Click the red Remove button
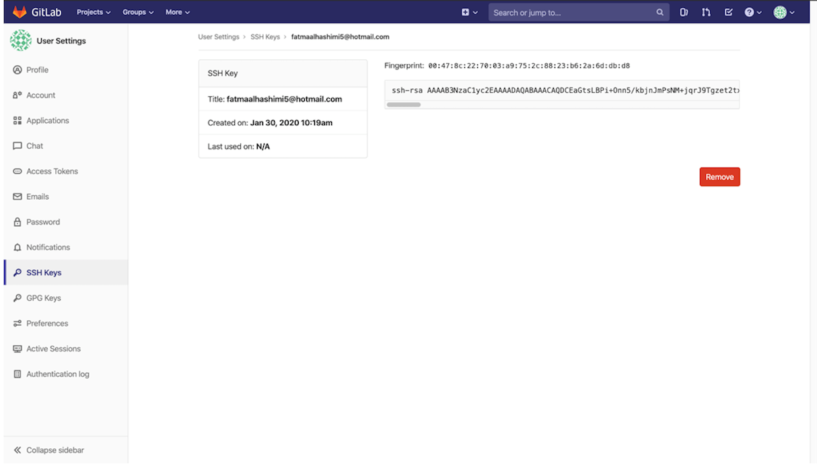This screenshot has height=467, width=817. pos(719,177)
